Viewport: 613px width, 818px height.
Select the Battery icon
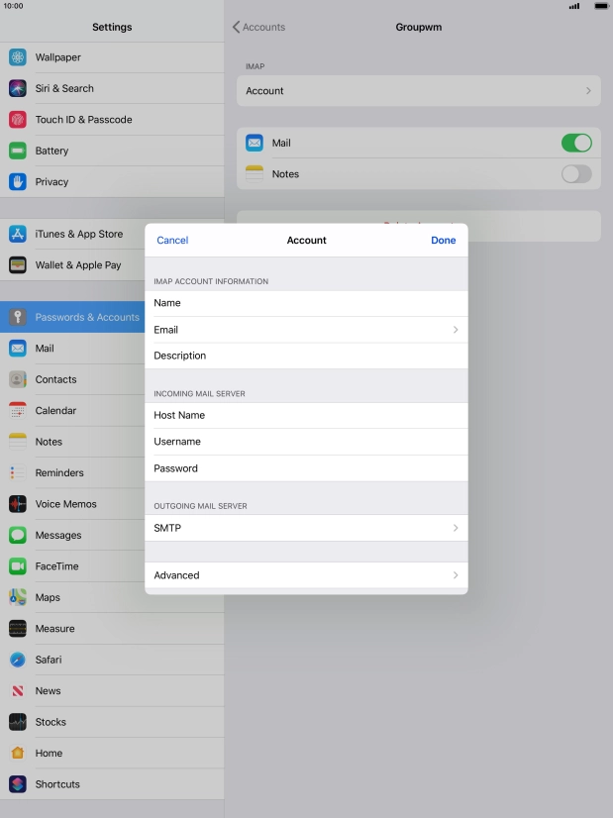[18, 151]
